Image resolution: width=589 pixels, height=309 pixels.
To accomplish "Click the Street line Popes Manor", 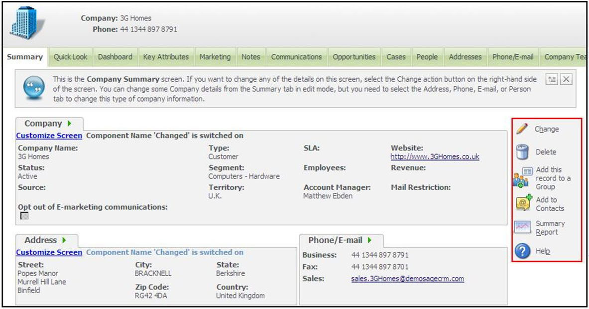I will pos(38,273).
